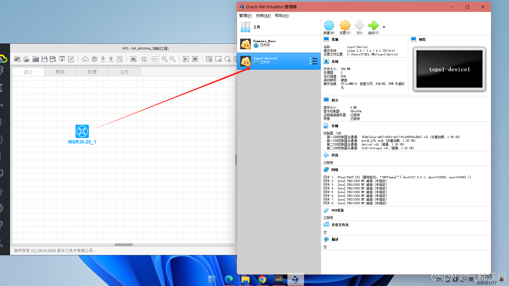Viewport: 509px width, 286px height.
Task: Click the topo1-device1 preview thumbnail
Action: (449, 69)
